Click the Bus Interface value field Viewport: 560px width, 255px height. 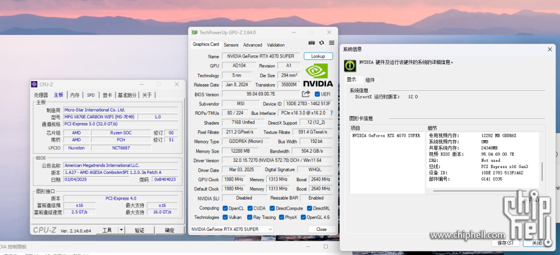click(303, 113)
